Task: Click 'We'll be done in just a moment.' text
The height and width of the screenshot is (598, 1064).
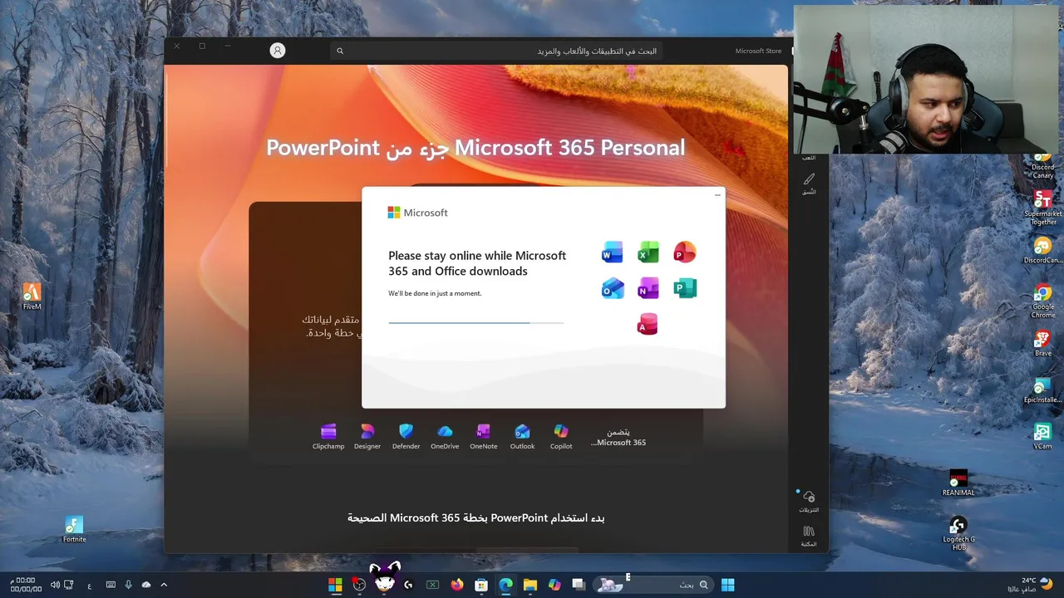Action: pyautogui.click(x=435, y=293)
